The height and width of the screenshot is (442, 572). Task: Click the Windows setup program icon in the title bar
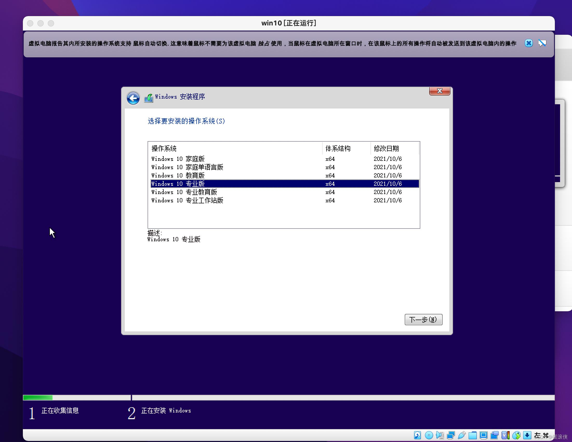(149, 98)
